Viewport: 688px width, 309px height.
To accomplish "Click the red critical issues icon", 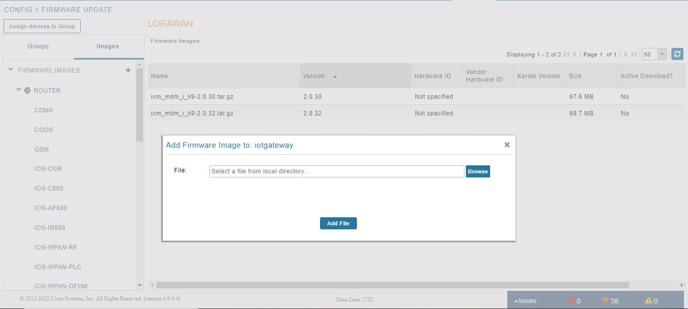I will click(x=572, y=300).
